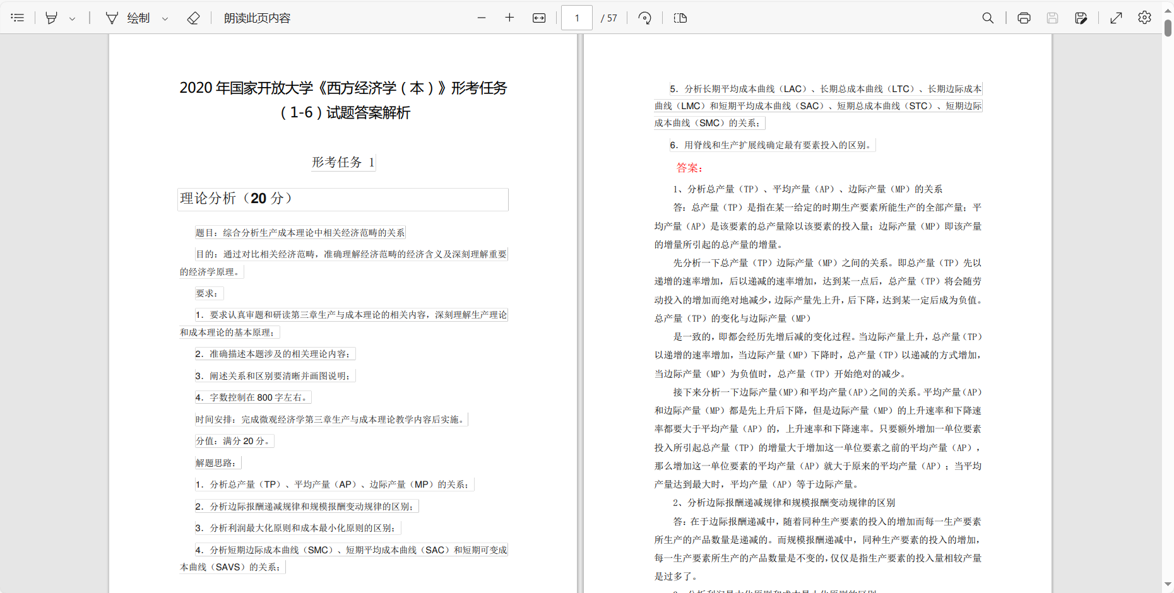Focus the page number input field
1174x593 pixels.
577,18
